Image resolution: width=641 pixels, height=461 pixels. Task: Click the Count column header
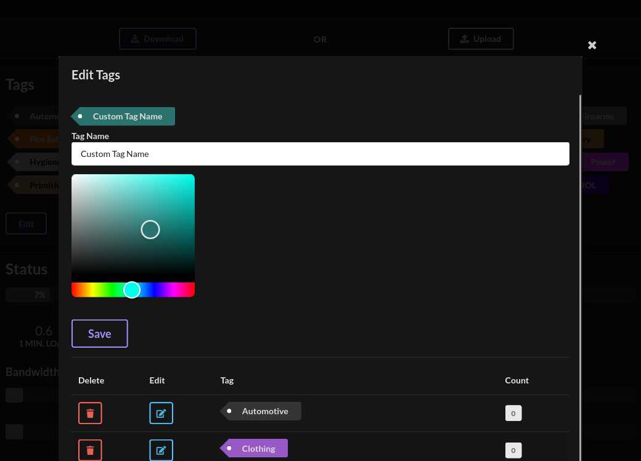[x=516, y=380]
